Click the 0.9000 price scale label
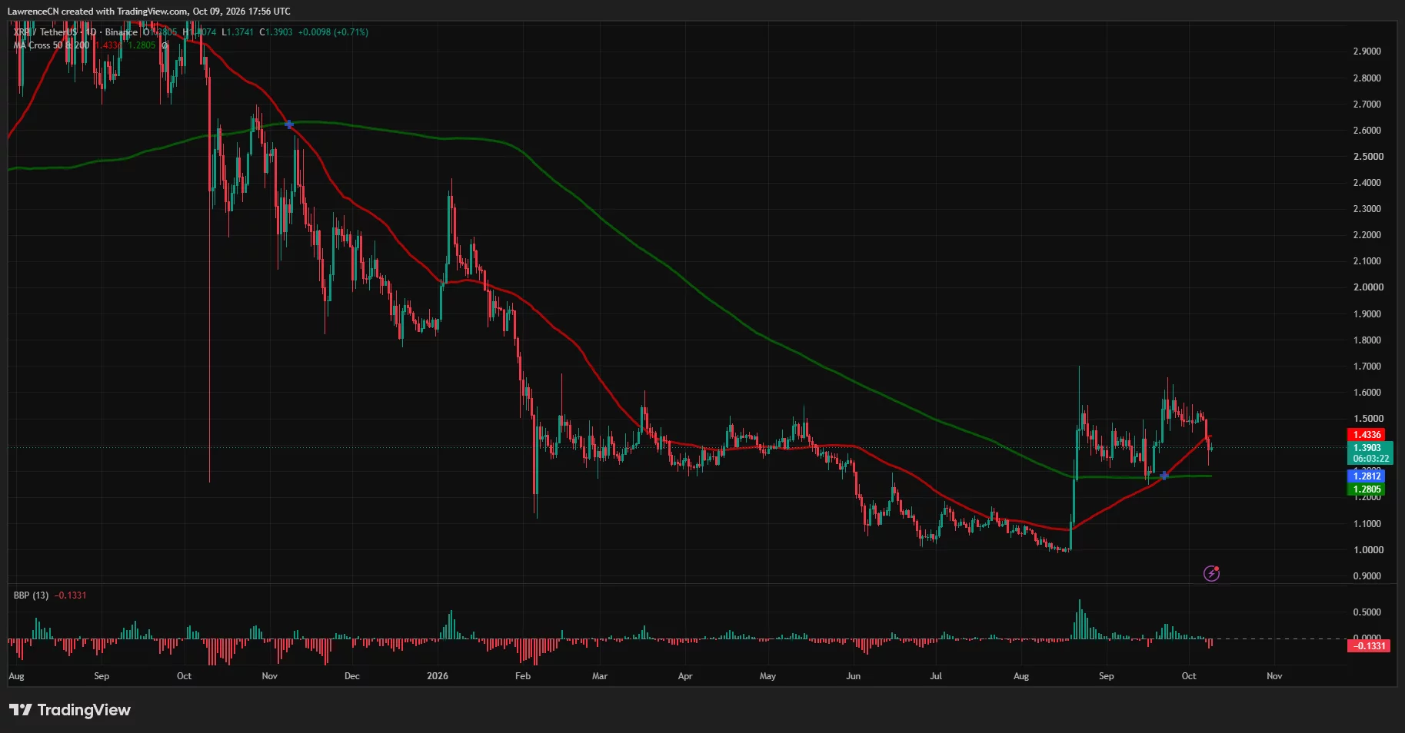This screenshot has width=1405, height=733. (x=1367, y=576)
